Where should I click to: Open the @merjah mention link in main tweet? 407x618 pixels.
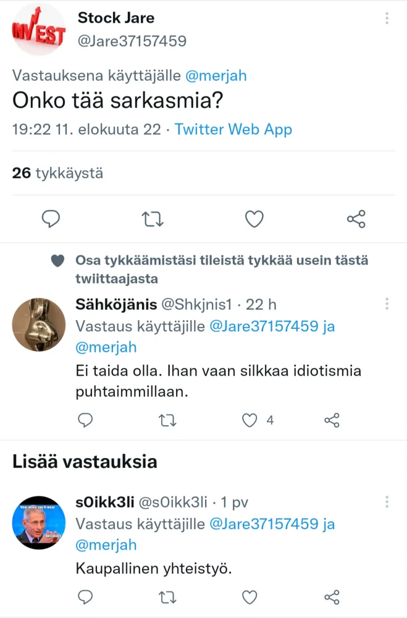pyautogui.click(x=215, y=75)
